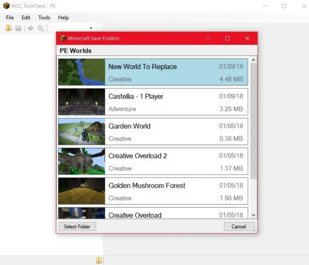Viewport: 309px width, 265px height.
Task: Click the 'Garden World' title
Action: coord(130,126)
